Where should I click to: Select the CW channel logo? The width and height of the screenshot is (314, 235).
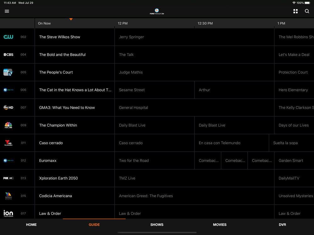(8, 37)
